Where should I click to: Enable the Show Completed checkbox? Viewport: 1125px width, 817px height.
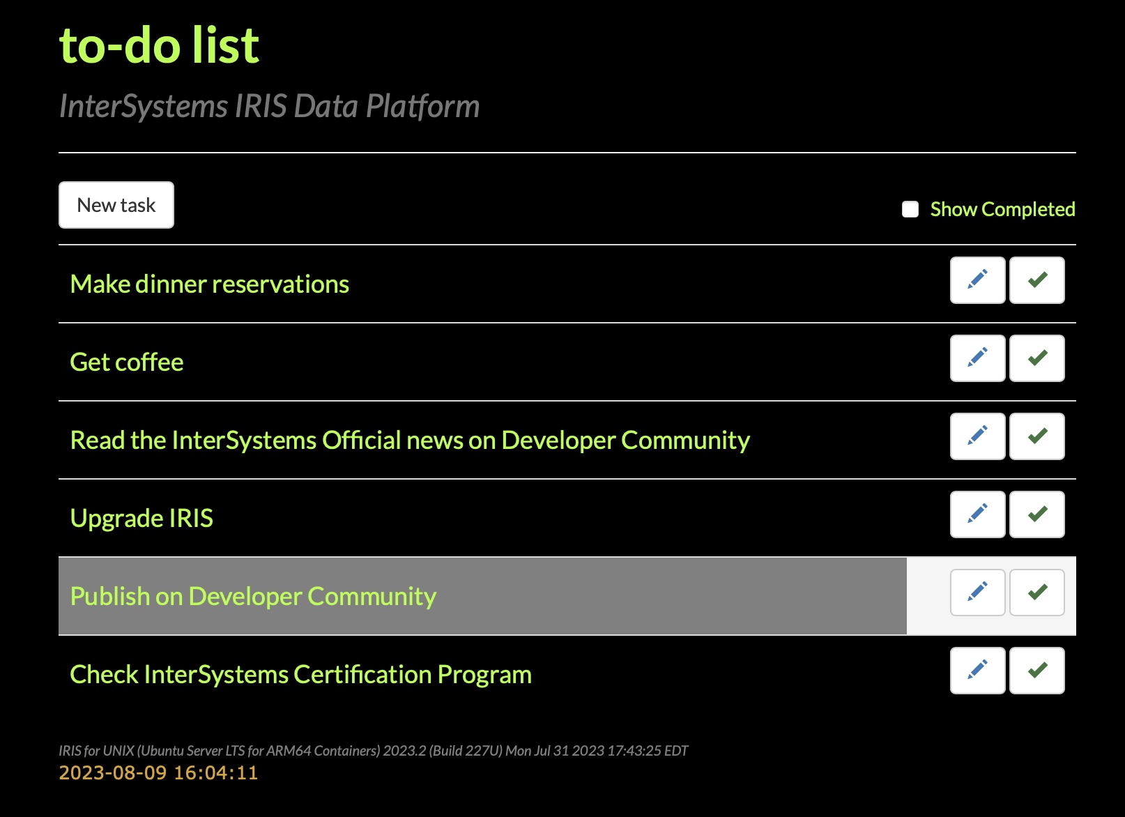pos(910,209)
